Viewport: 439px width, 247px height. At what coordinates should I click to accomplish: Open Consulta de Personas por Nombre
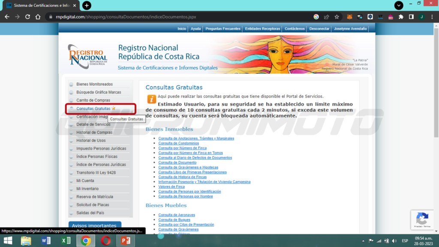click(186, 196)
